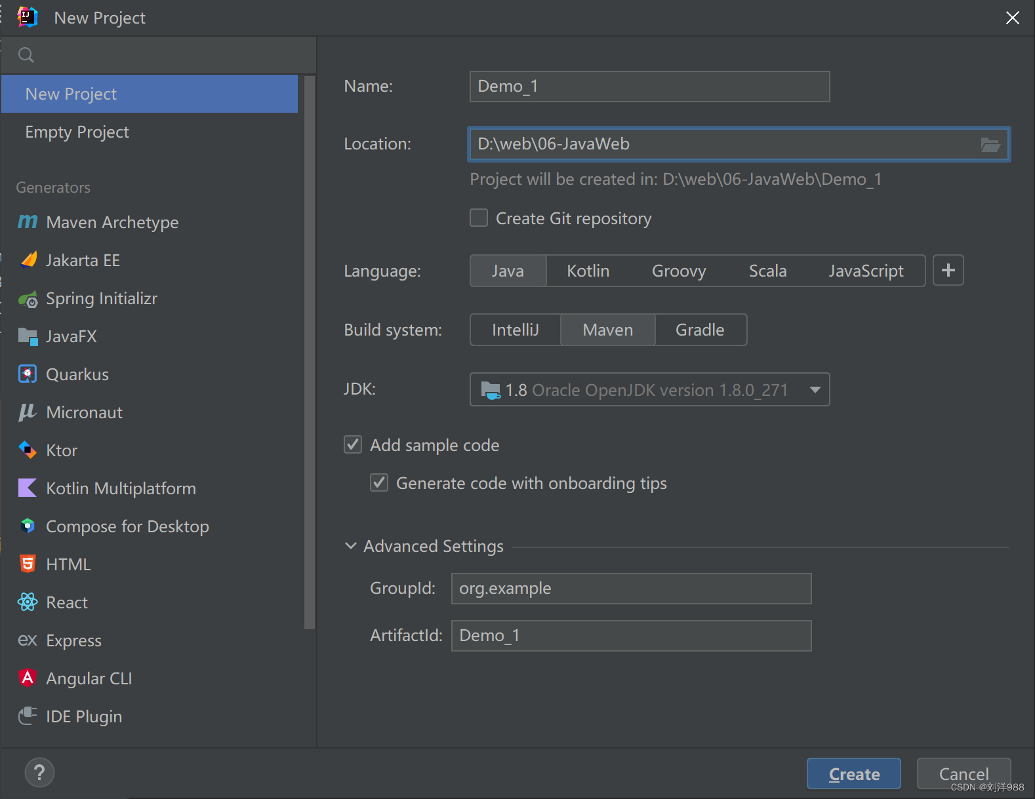Screen dimensions: 1035x799
Task: Click the generators list scrollbar
Action: click(x=309, y=353)
